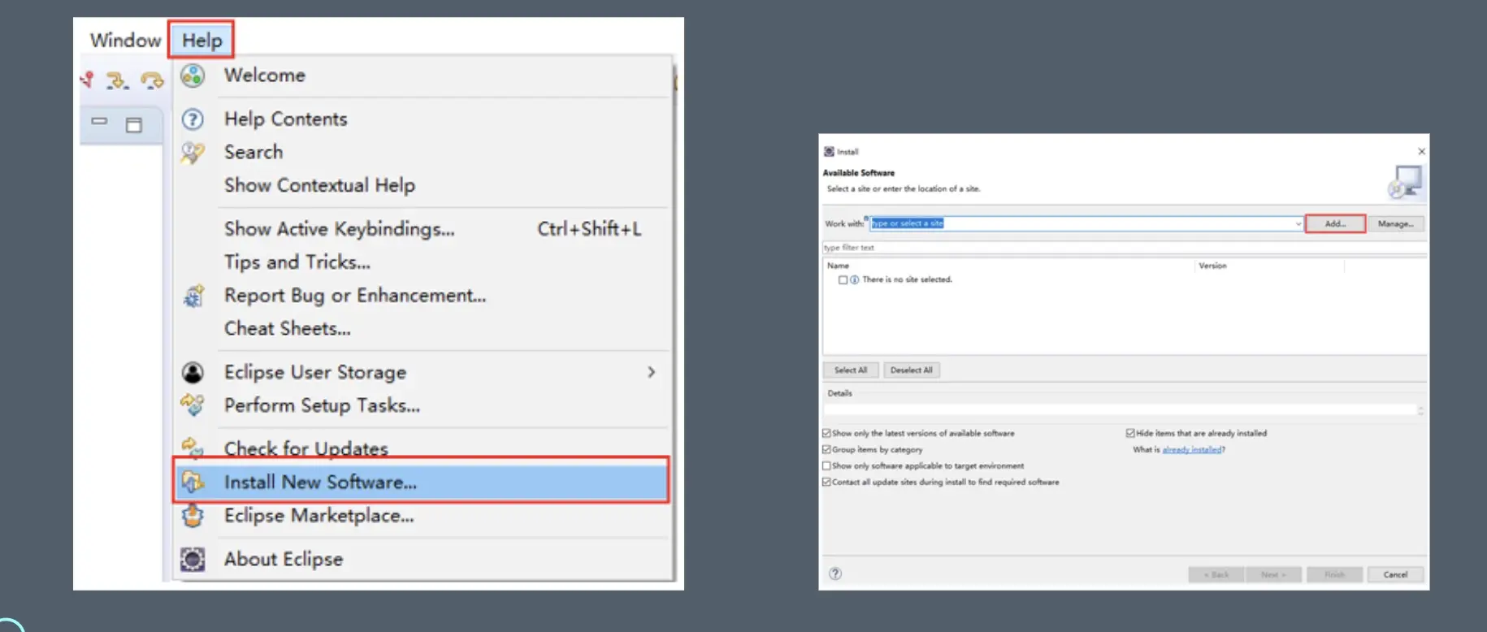Open Cheat Sheets menu entry
This screenshot has height=632, width=1487.
click(288, 328)
